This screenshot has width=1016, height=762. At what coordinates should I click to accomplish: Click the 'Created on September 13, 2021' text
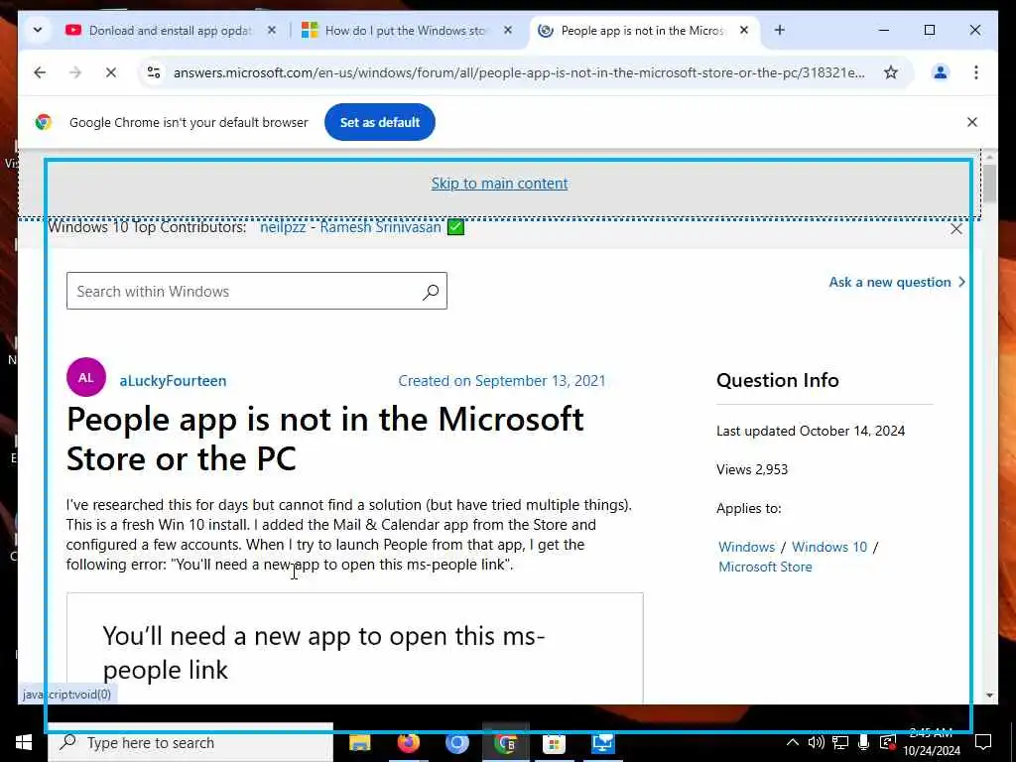pos(502,381)
